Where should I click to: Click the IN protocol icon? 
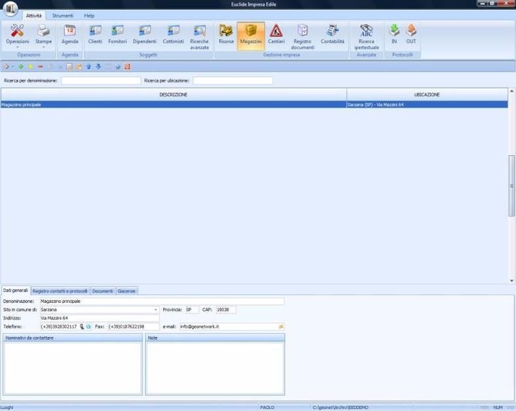(x=394, y=34)
